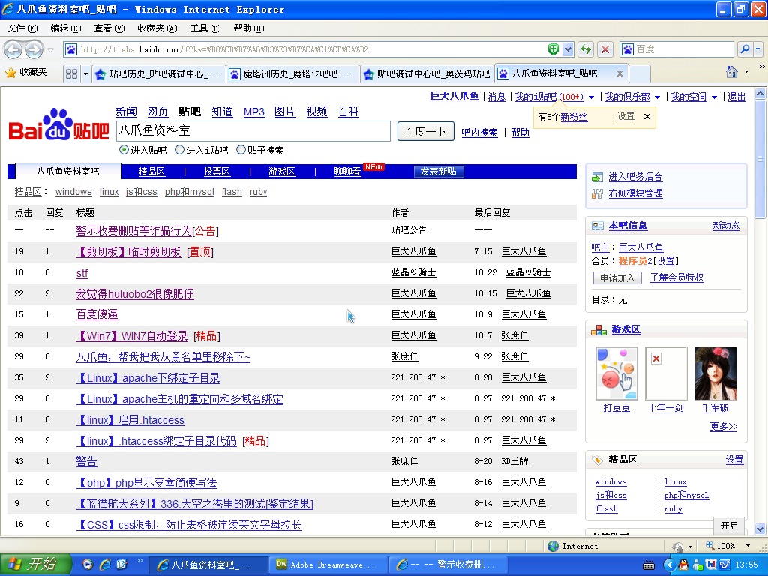Viewport: 768px width, 576px height.
Task: Dismiss the 新粉丝 notification popup
Action: 647,116
